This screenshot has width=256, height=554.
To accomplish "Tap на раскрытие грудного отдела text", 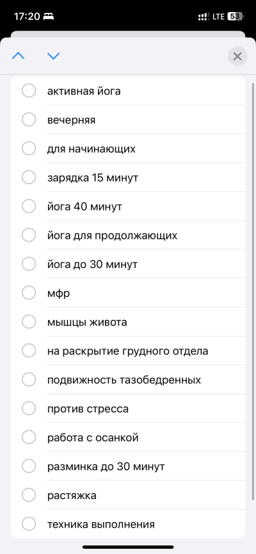I will coord(127,351).
